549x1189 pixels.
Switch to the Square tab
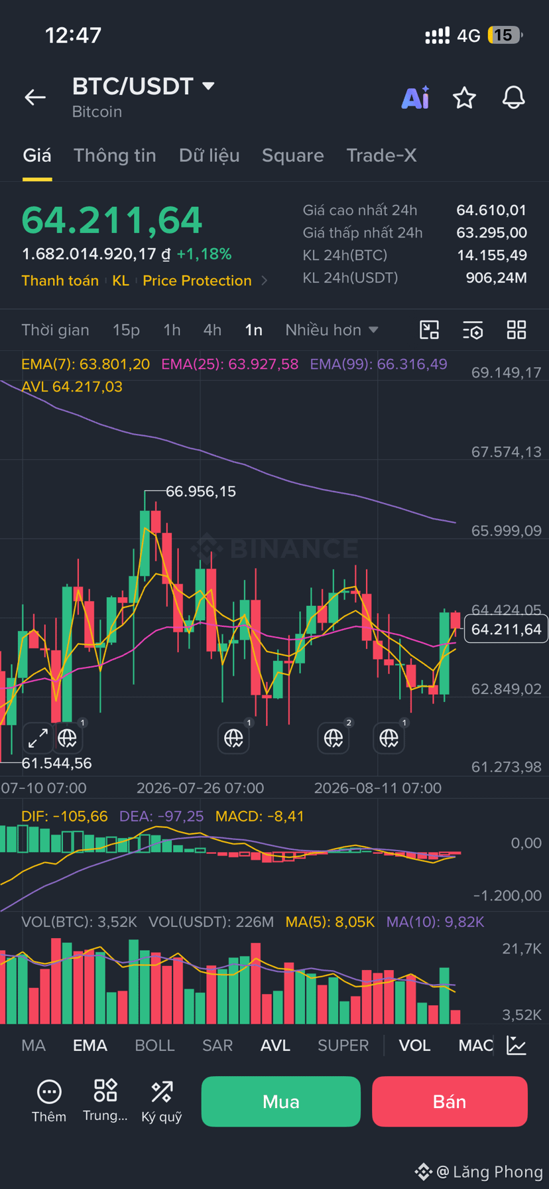[293, 155]
